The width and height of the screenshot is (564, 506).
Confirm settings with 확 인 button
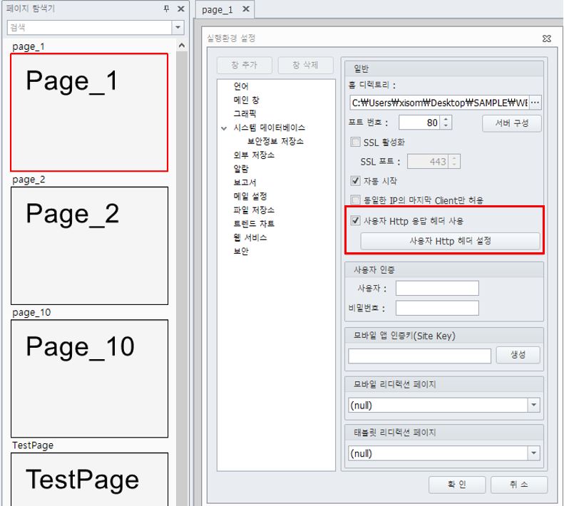point(457,485)
